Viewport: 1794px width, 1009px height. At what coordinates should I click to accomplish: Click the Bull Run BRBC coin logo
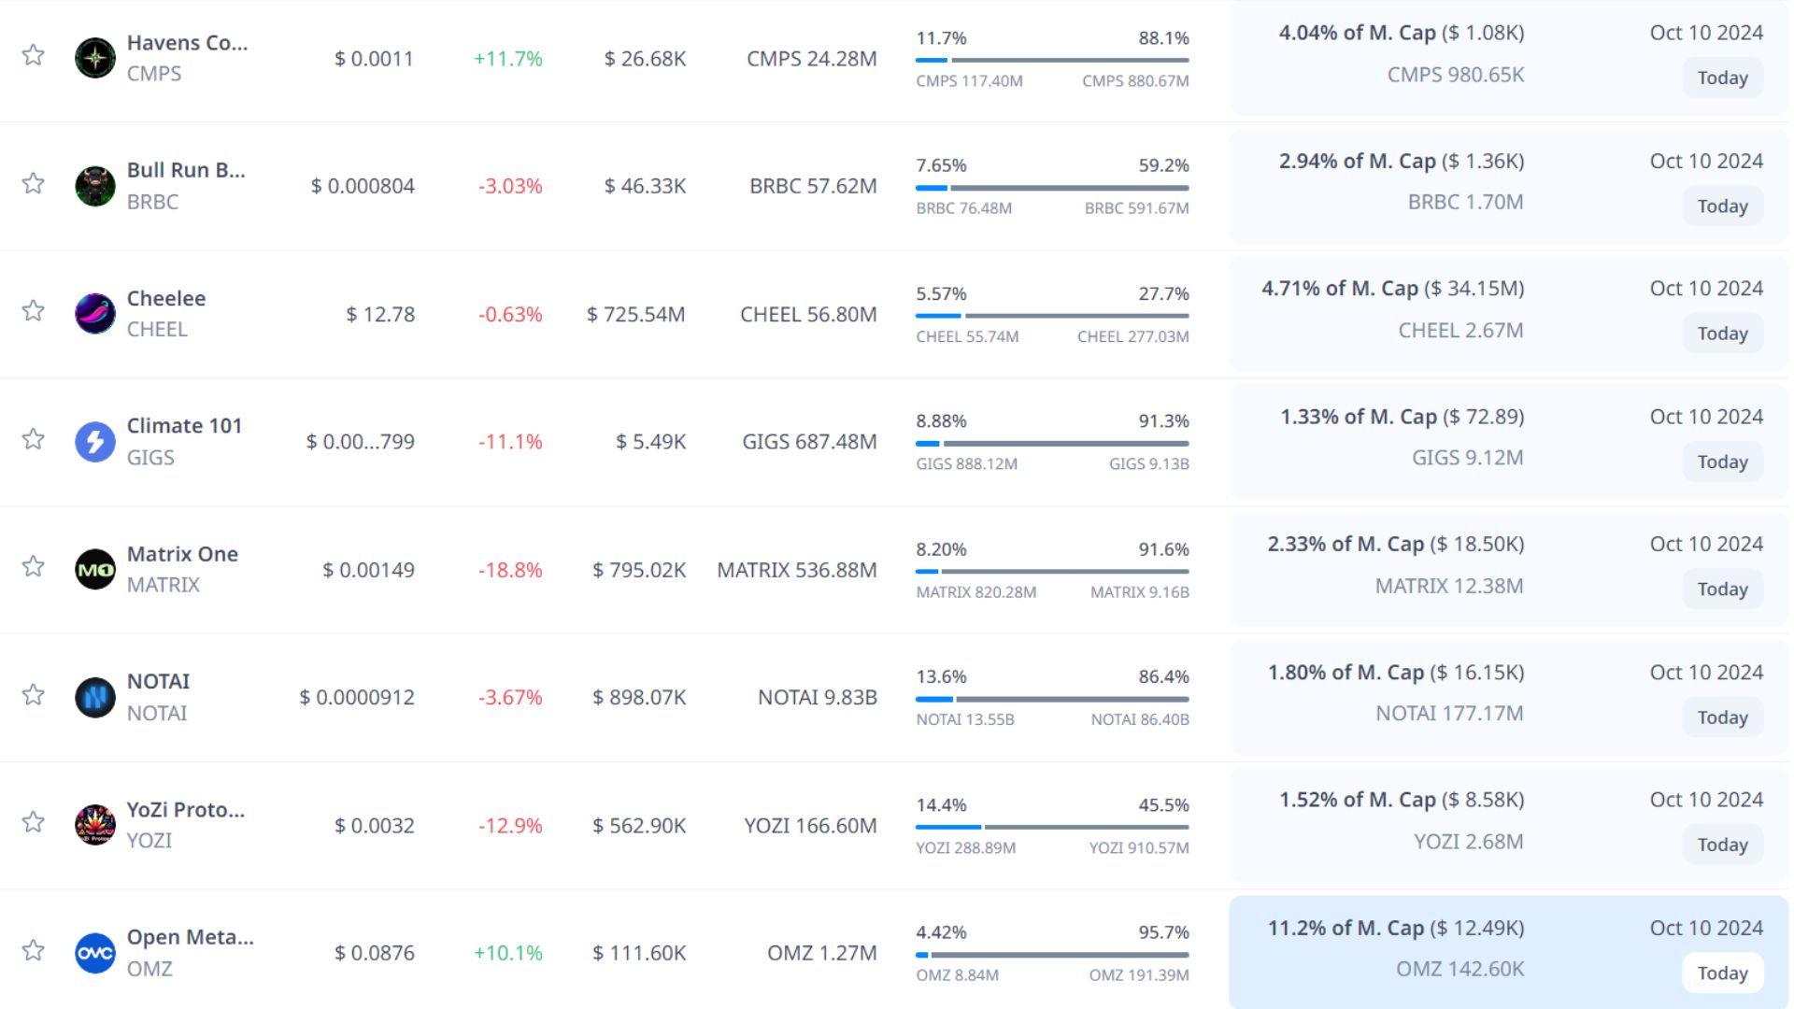(x=95, y=186)
